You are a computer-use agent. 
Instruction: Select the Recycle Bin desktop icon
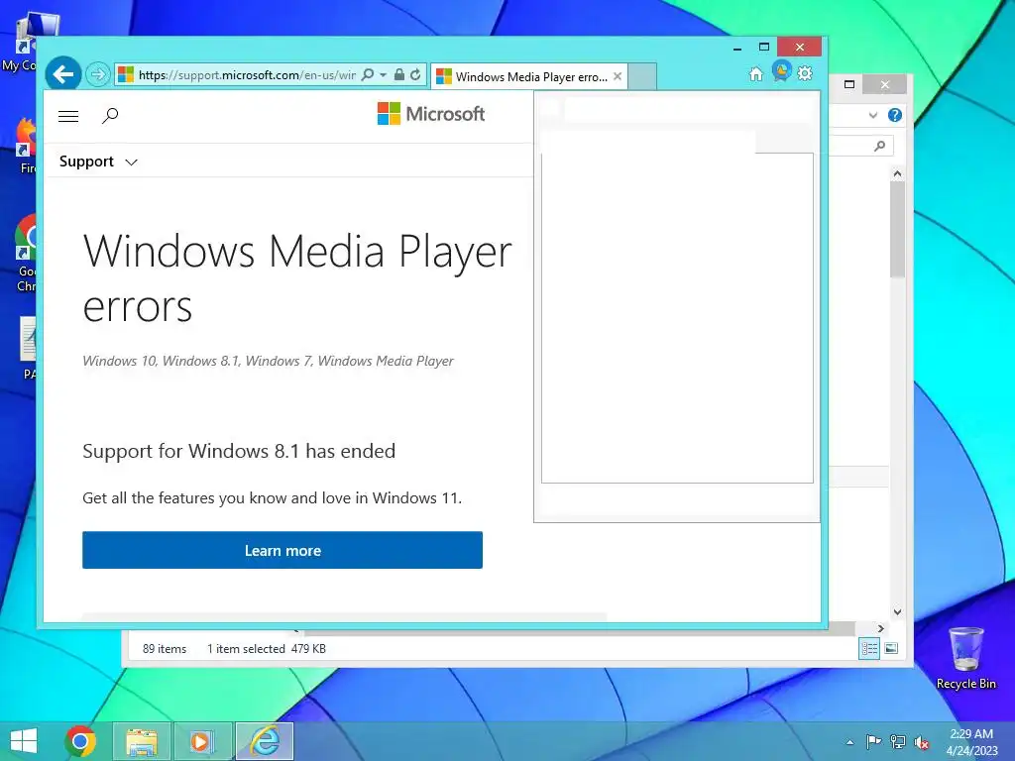[x=965, y=658]
